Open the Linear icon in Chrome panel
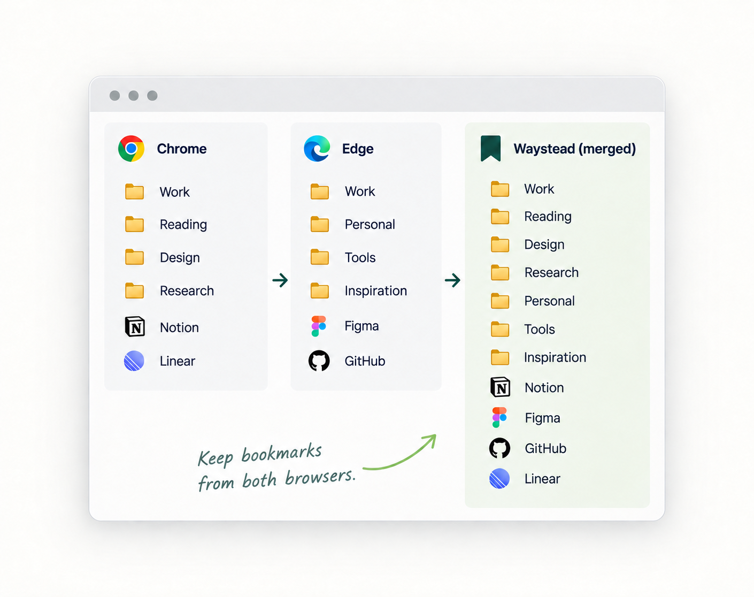This screenshot has height=597, width=754. click(134, 361)
